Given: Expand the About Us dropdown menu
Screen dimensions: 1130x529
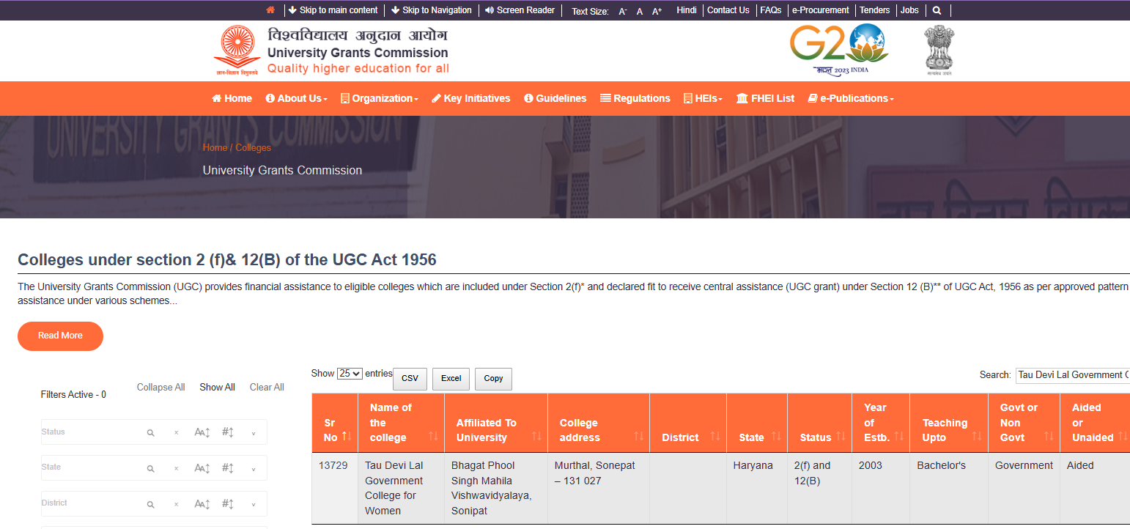Looking at the screenshot, I should pos(297,98).
